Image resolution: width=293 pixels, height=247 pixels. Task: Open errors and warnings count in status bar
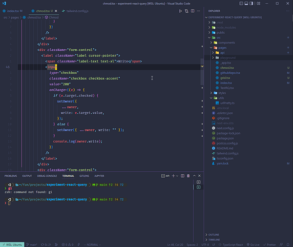pyautogui.click(x=67, y=245)
